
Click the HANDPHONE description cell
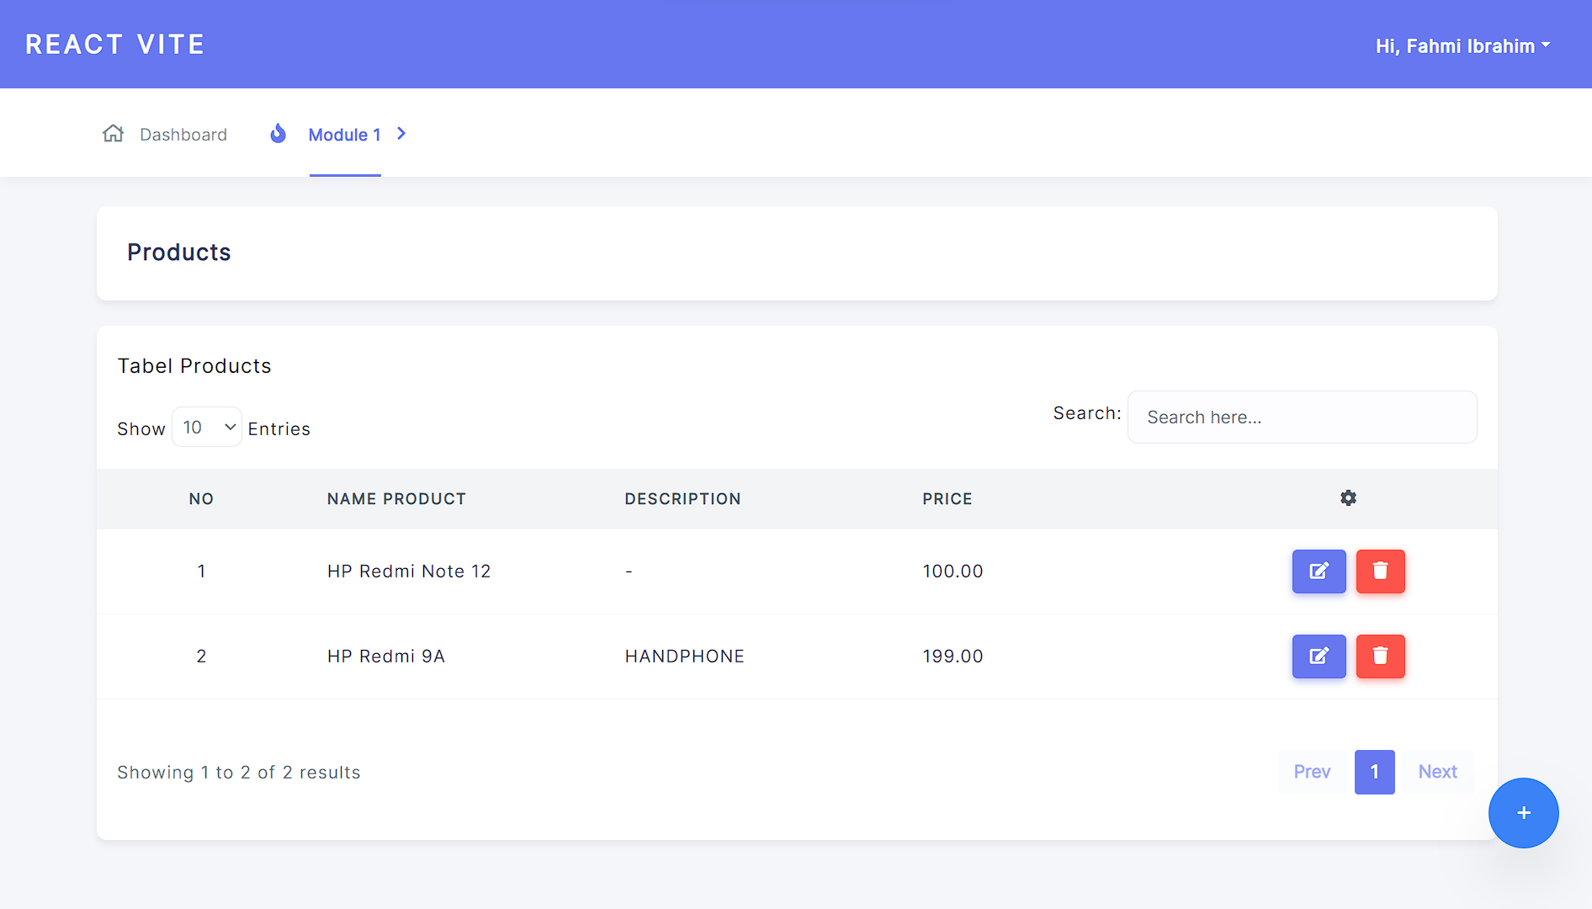pyautogui.click(x=684, y=656)
